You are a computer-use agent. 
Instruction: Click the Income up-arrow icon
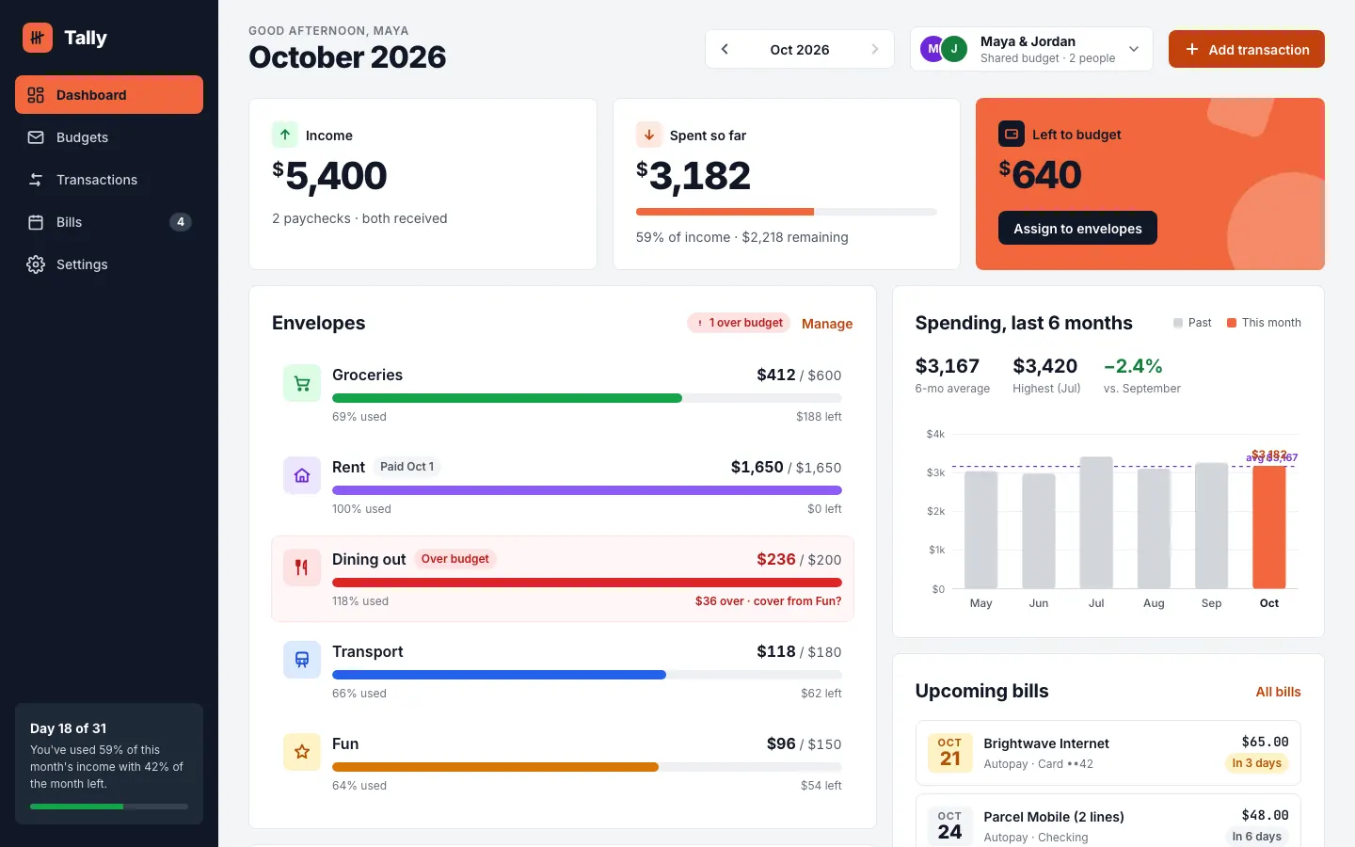pos(285,135)
